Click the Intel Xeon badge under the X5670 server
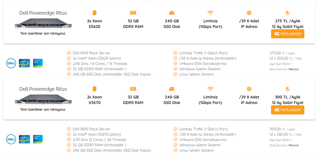 click(x=25, y=139)
